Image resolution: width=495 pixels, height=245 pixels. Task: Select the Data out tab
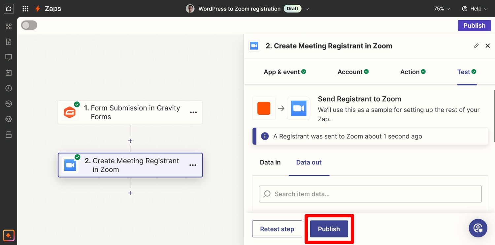click(x=309, y=162)
